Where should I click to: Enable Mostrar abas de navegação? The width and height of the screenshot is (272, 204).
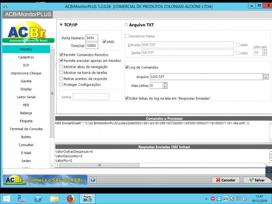61,67
